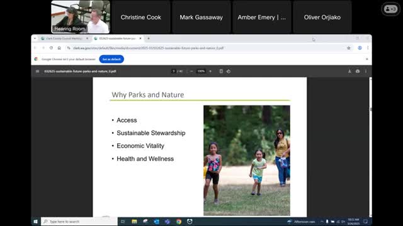Rotate the PDF counterclockwise

point(229,71)
